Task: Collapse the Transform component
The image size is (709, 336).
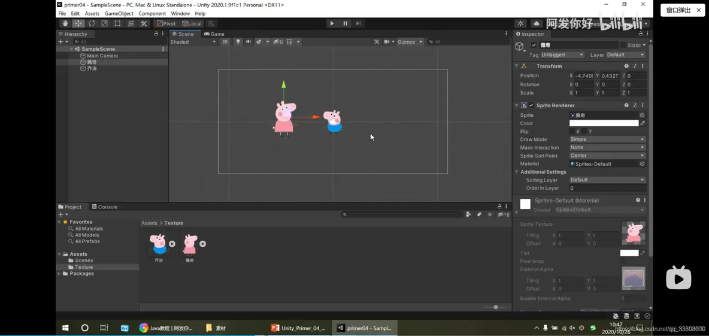Action: coord(517,66)
